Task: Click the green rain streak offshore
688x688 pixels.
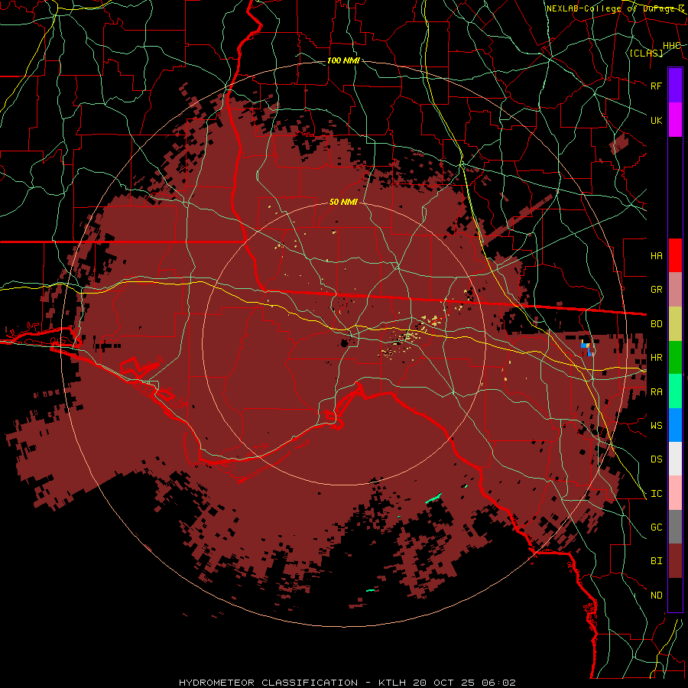Action: coord(433,498)
